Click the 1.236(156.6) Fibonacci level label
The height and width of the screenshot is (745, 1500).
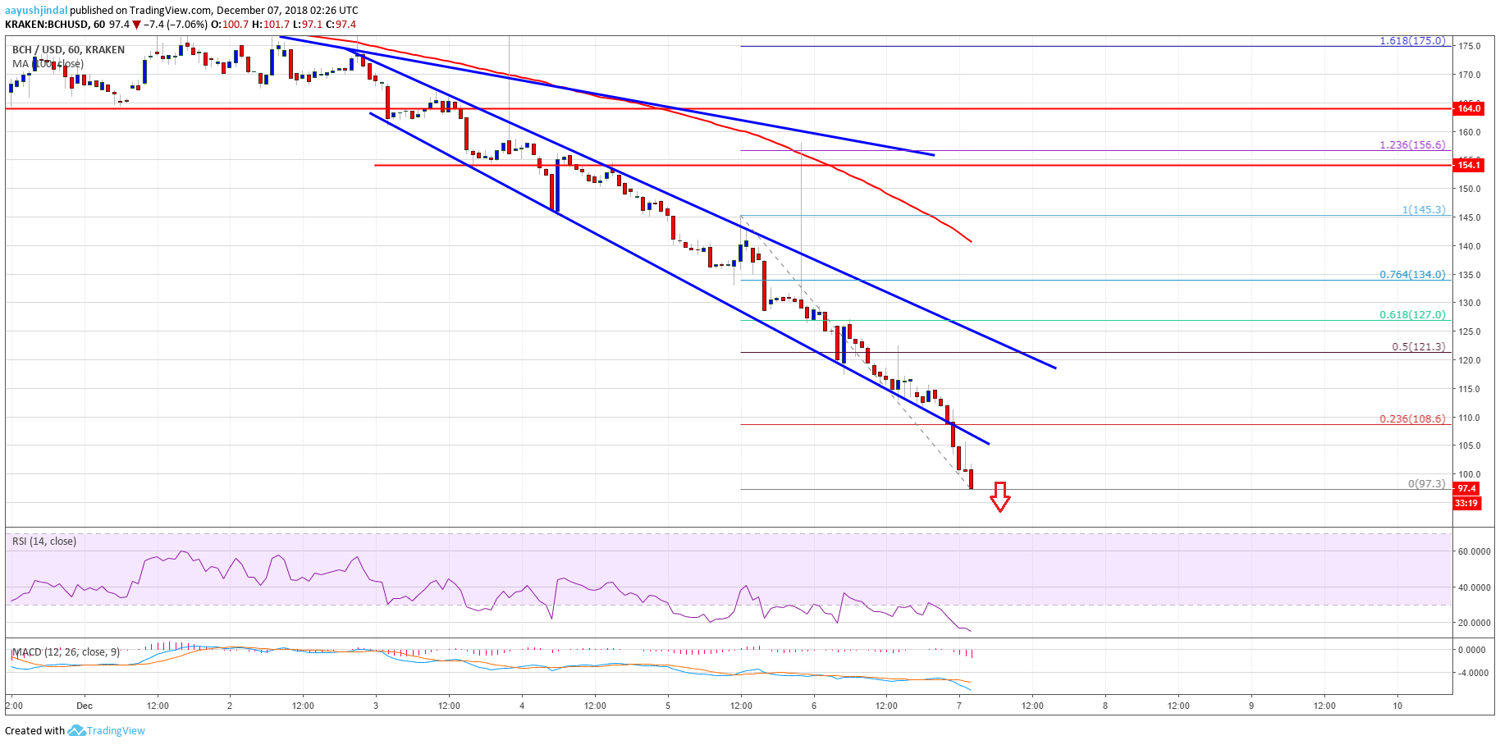click(1411, 144)
